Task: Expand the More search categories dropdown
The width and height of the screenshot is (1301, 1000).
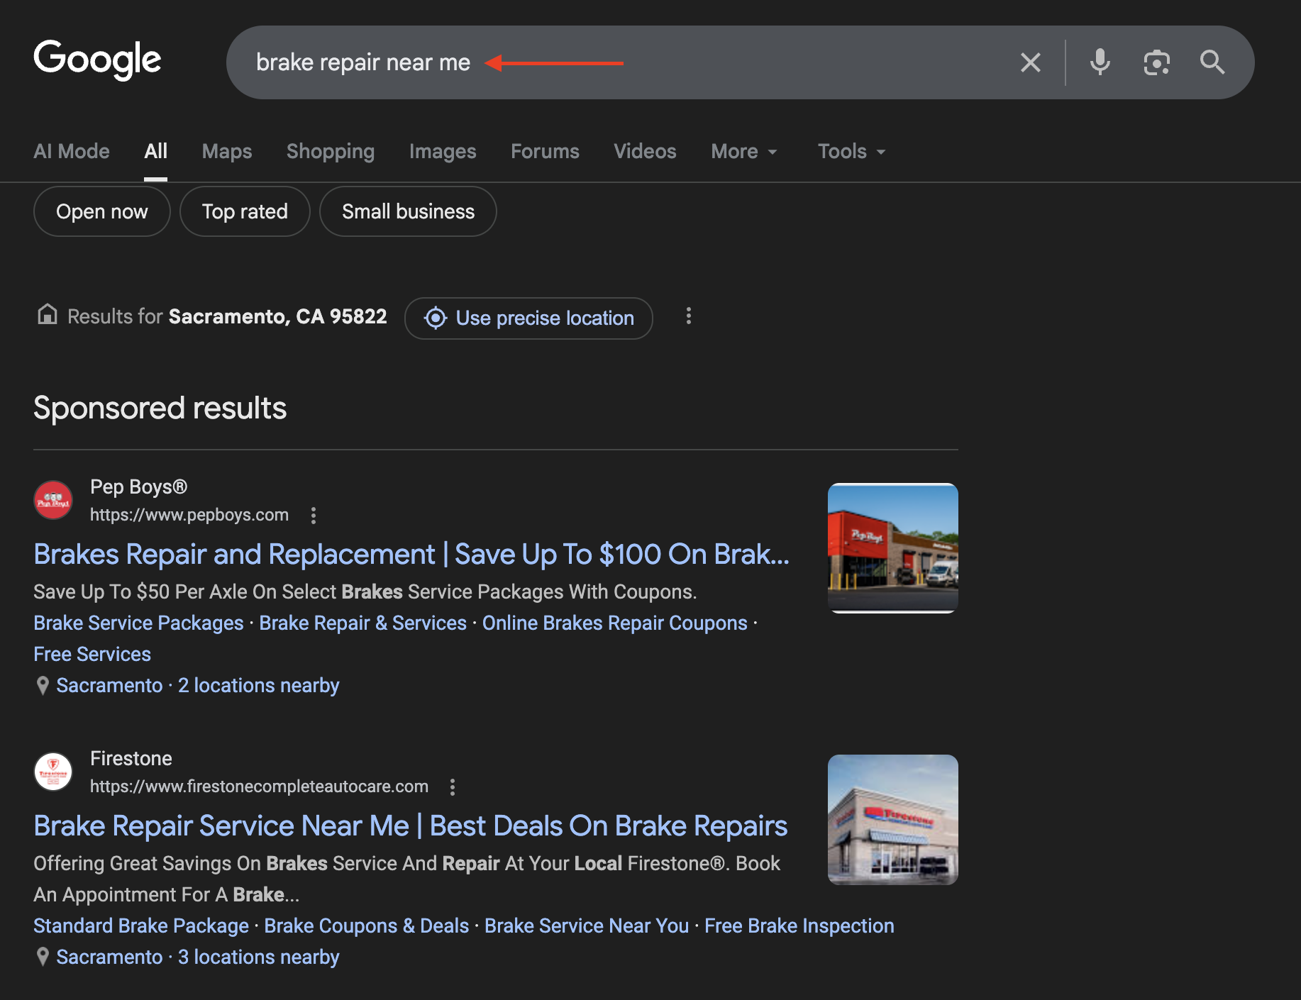Action: [743, 151]
